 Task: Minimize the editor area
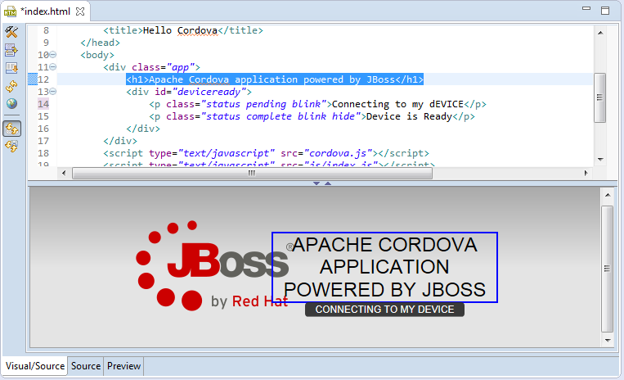586,8
